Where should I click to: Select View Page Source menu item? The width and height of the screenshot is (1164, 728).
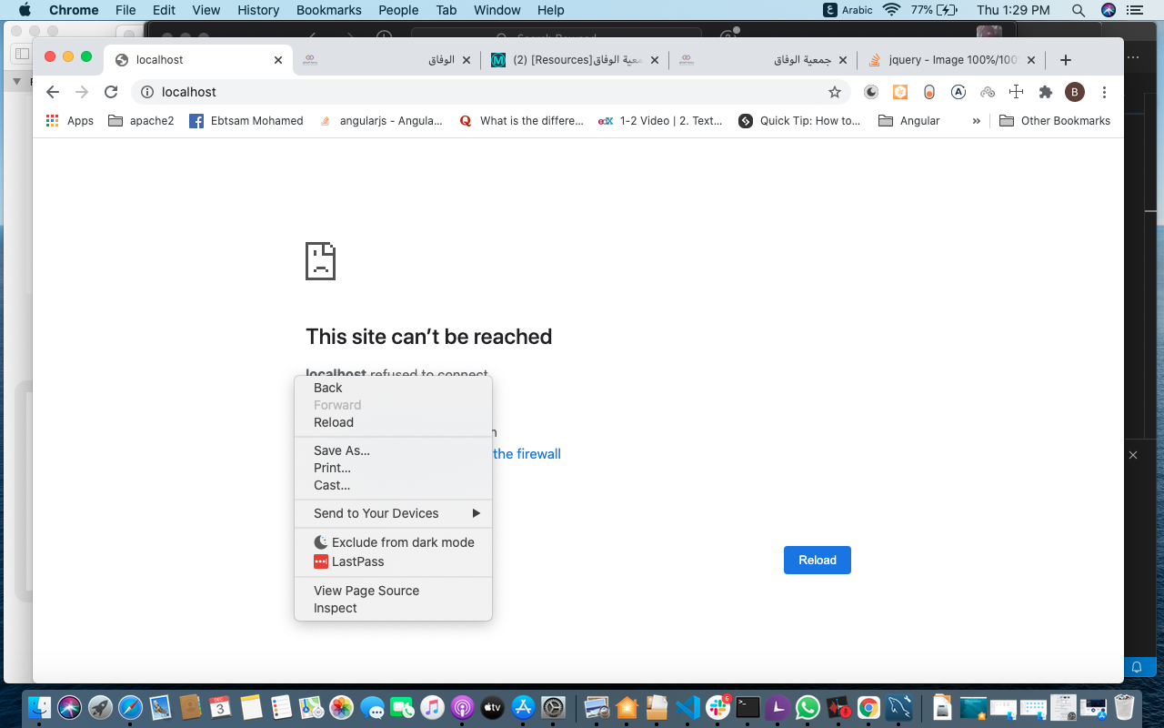click(366, 591)
